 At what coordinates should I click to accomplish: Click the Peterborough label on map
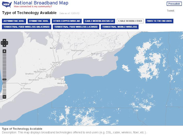point(78,50)
